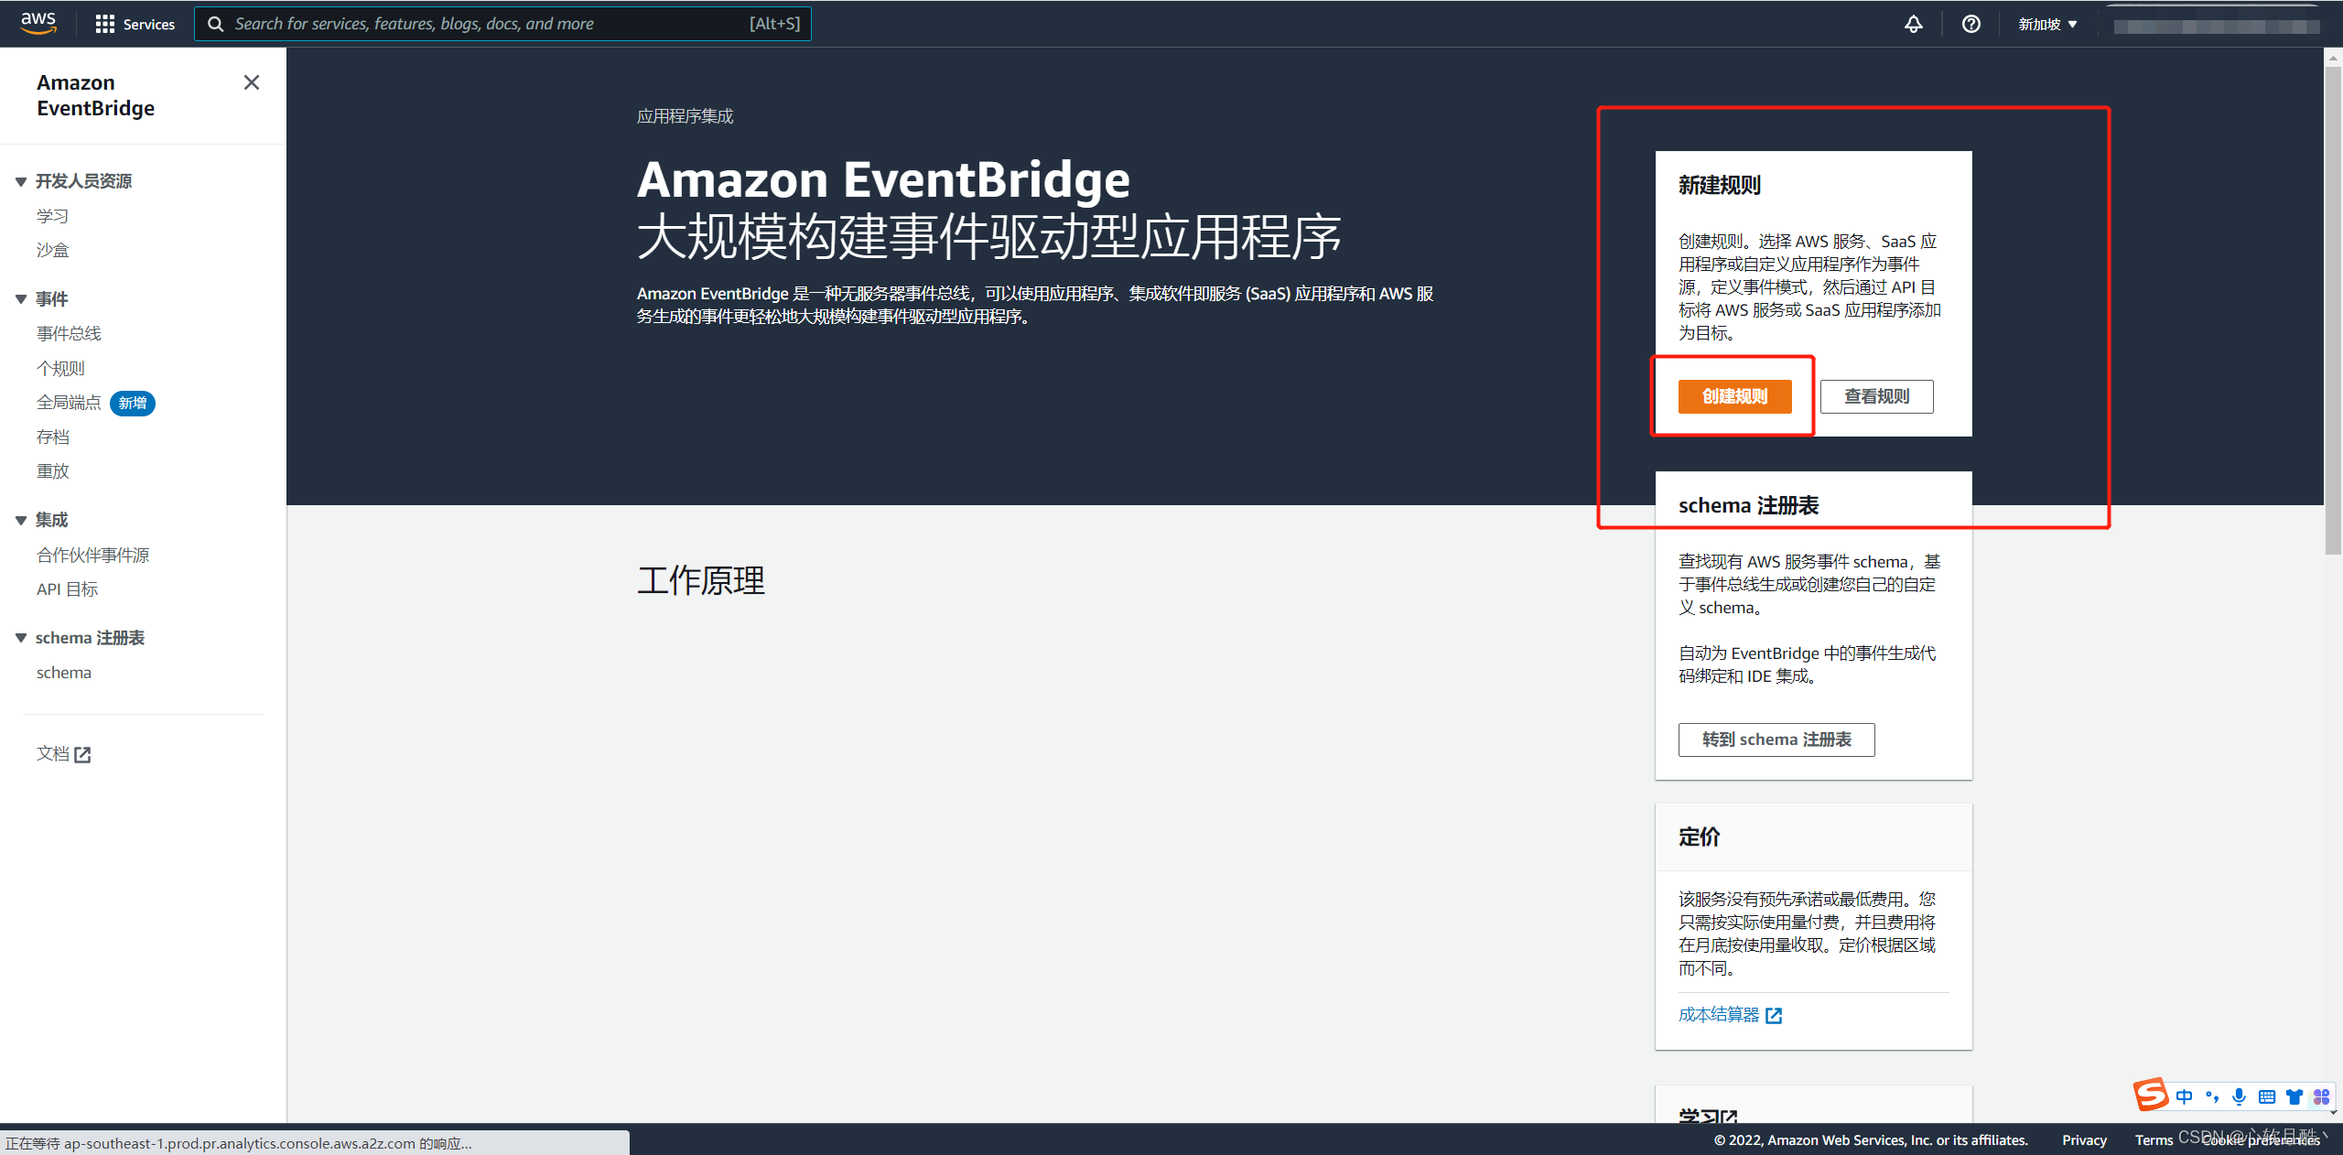Open 全局端点 in the sidebar

coord(69,403)
